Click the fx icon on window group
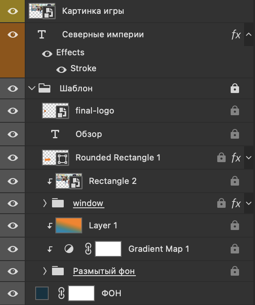Viewport: 255px width, 305px height. (x=236, y=204)
